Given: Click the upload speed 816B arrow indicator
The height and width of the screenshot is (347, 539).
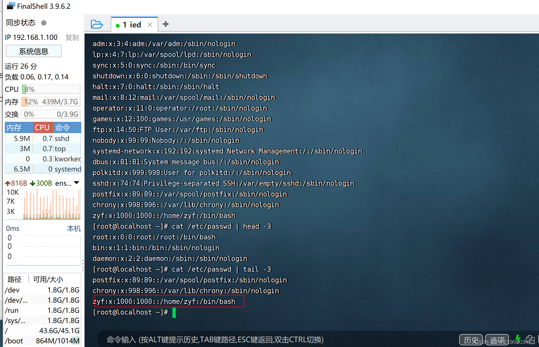Looking at the screenshot, I should [16, 183].
